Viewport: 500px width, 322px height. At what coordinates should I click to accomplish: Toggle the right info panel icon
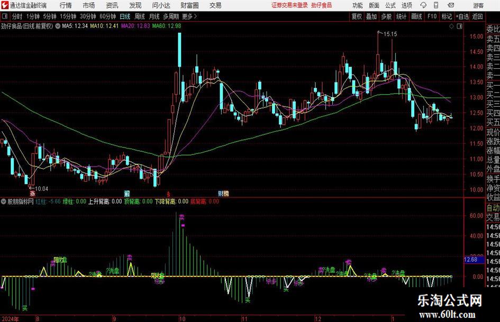[x=459, y=26]
